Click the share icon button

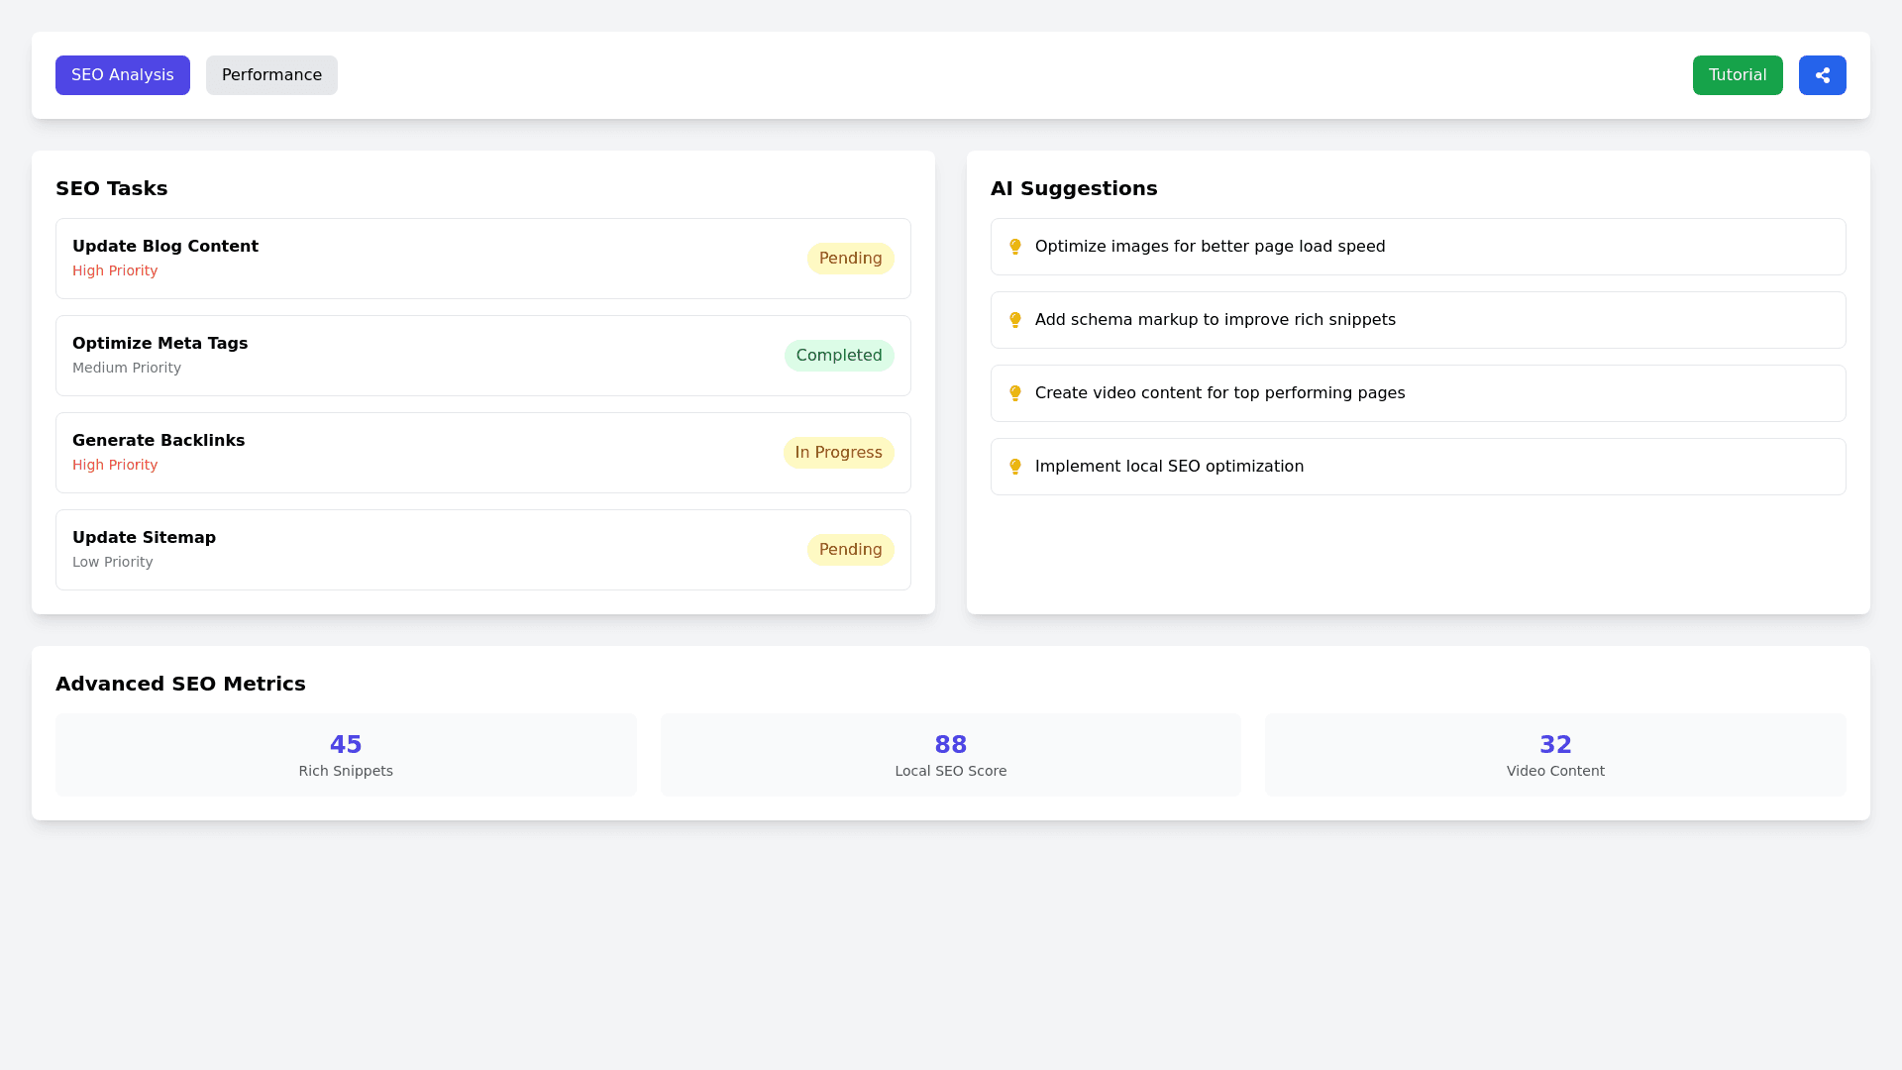(1822, 75)
